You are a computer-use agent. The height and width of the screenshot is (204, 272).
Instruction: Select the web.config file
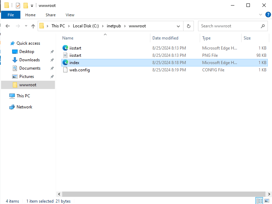point(79,70)
